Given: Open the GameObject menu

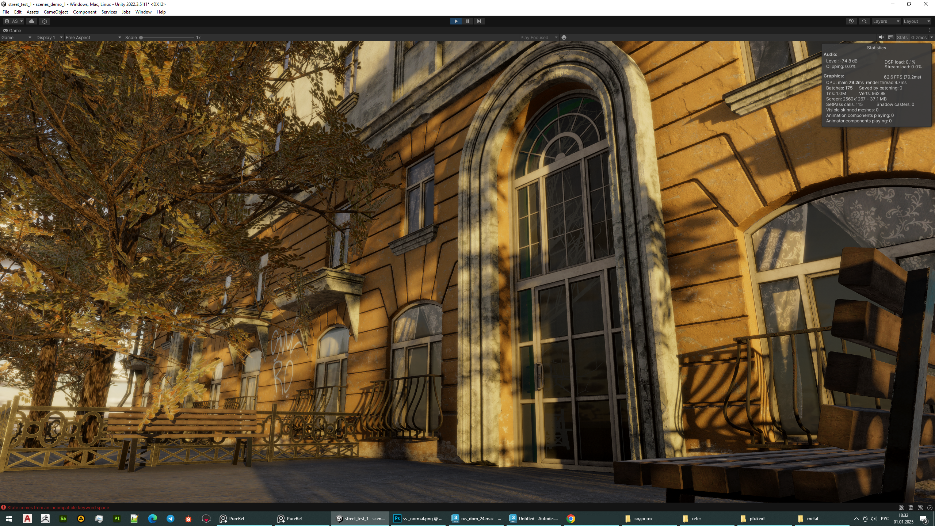Looking at the screenshot, I should pyautogui.click(x=56, y=12).
